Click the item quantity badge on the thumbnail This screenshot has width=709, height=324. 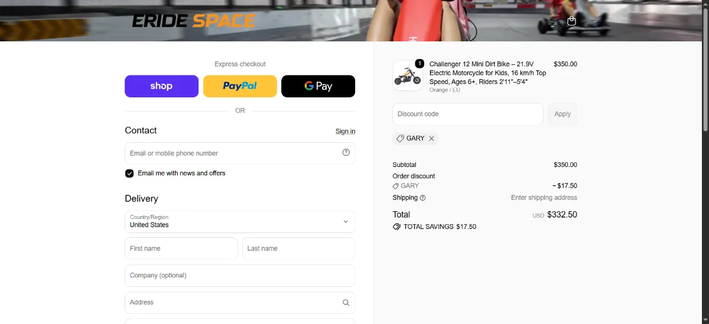(x=419, y=64)
